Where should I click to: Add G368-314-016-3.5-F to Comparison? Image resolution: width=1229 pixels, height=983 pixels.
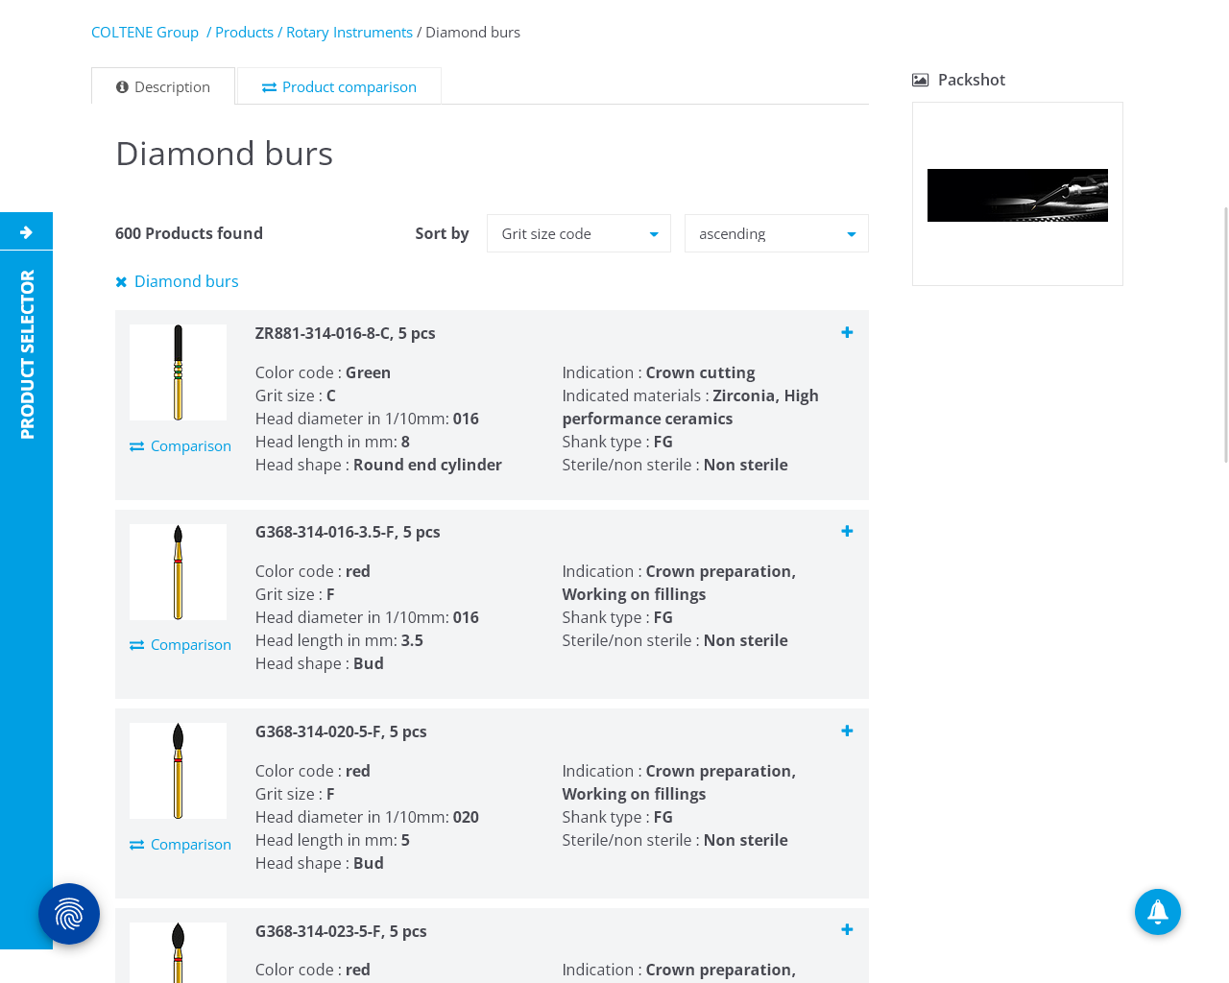point(181,645)
